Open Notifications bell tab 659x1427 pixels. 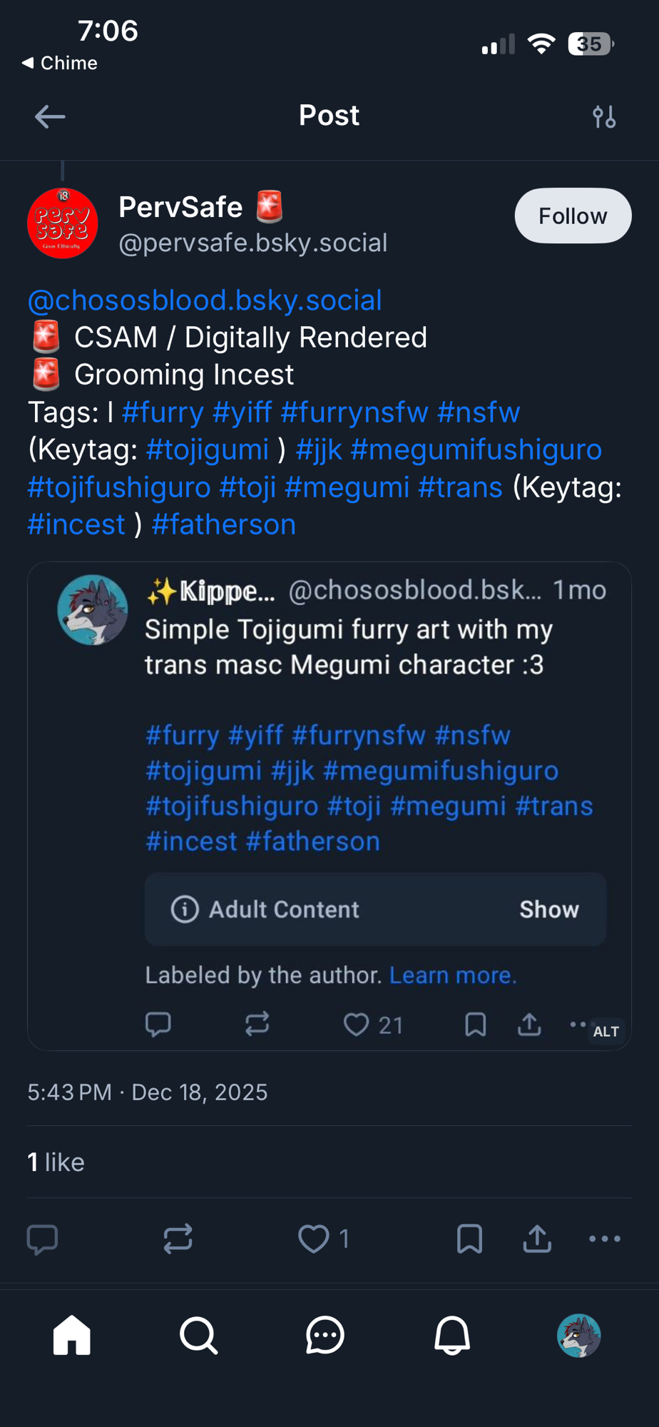pos(452,1335)
